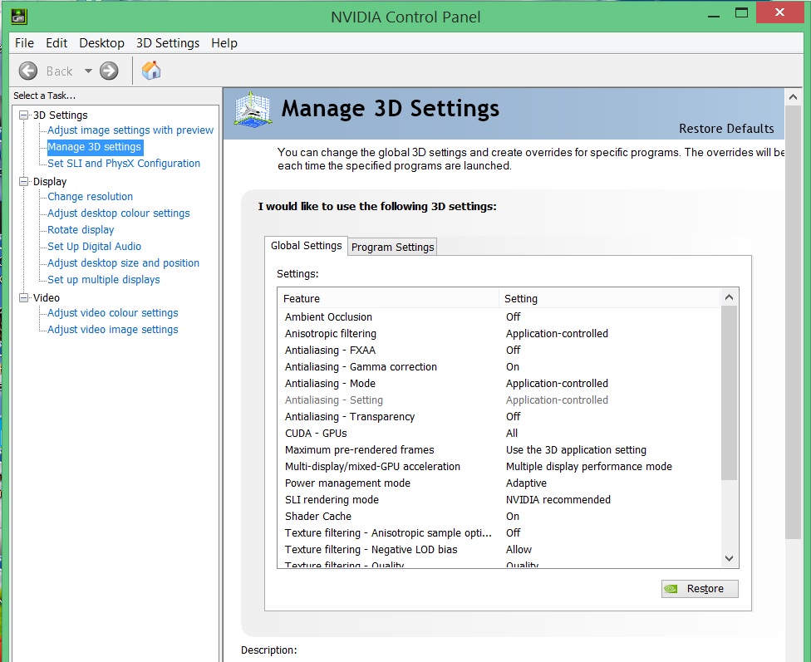
Task: Maximize the NVIDIA Control Panel window
Action: point(742,13)
